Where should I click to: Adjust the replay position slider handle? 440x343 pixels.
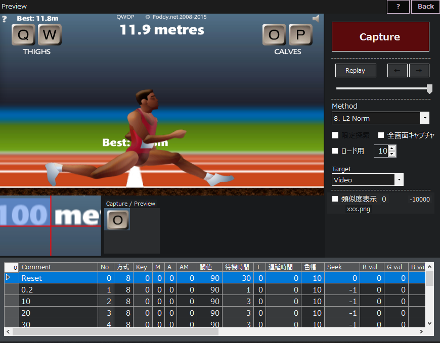[429, 89]
